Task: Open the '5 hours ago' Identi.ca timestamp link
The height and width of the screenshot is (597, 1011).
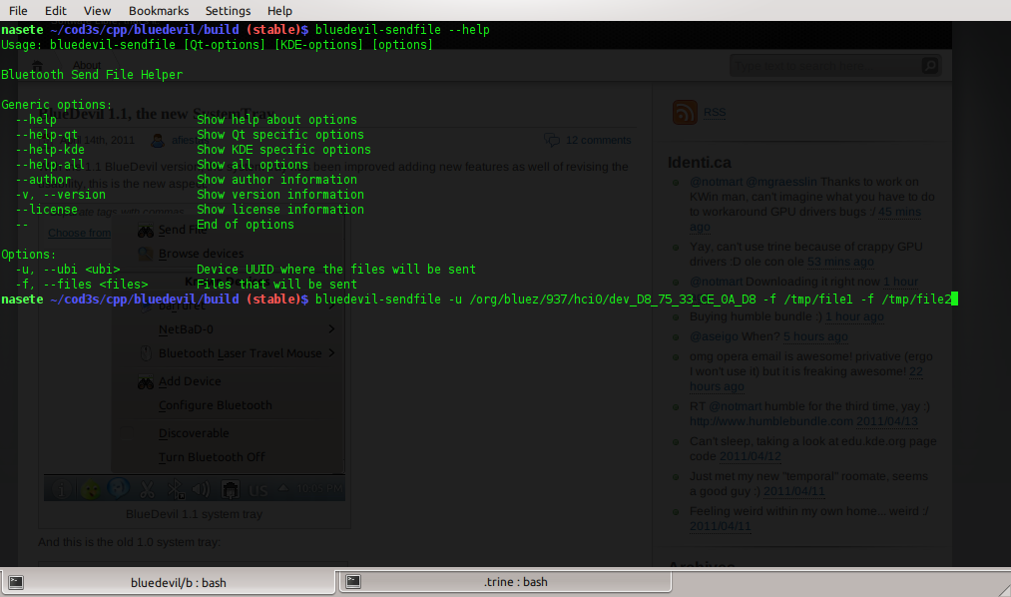Action: click(x=815, y=336)
